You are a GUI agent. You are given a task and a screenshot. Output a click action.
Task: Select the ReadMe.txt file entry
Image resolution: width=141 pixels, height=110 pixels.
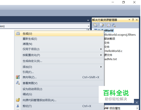click(110, 59)
